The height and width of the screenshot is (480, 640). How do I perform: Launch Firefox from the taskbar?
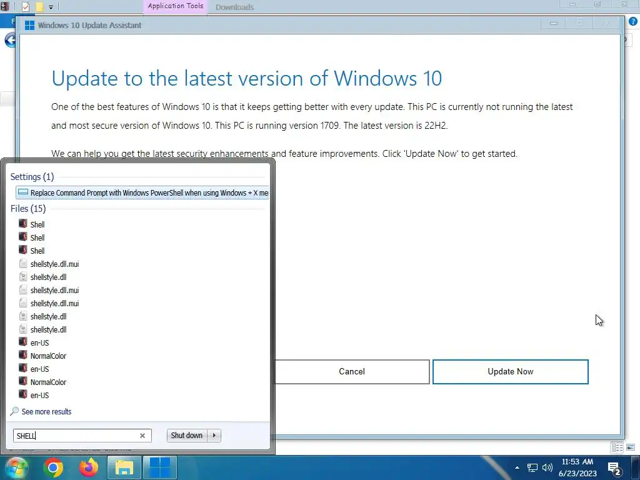coord(89,467)
